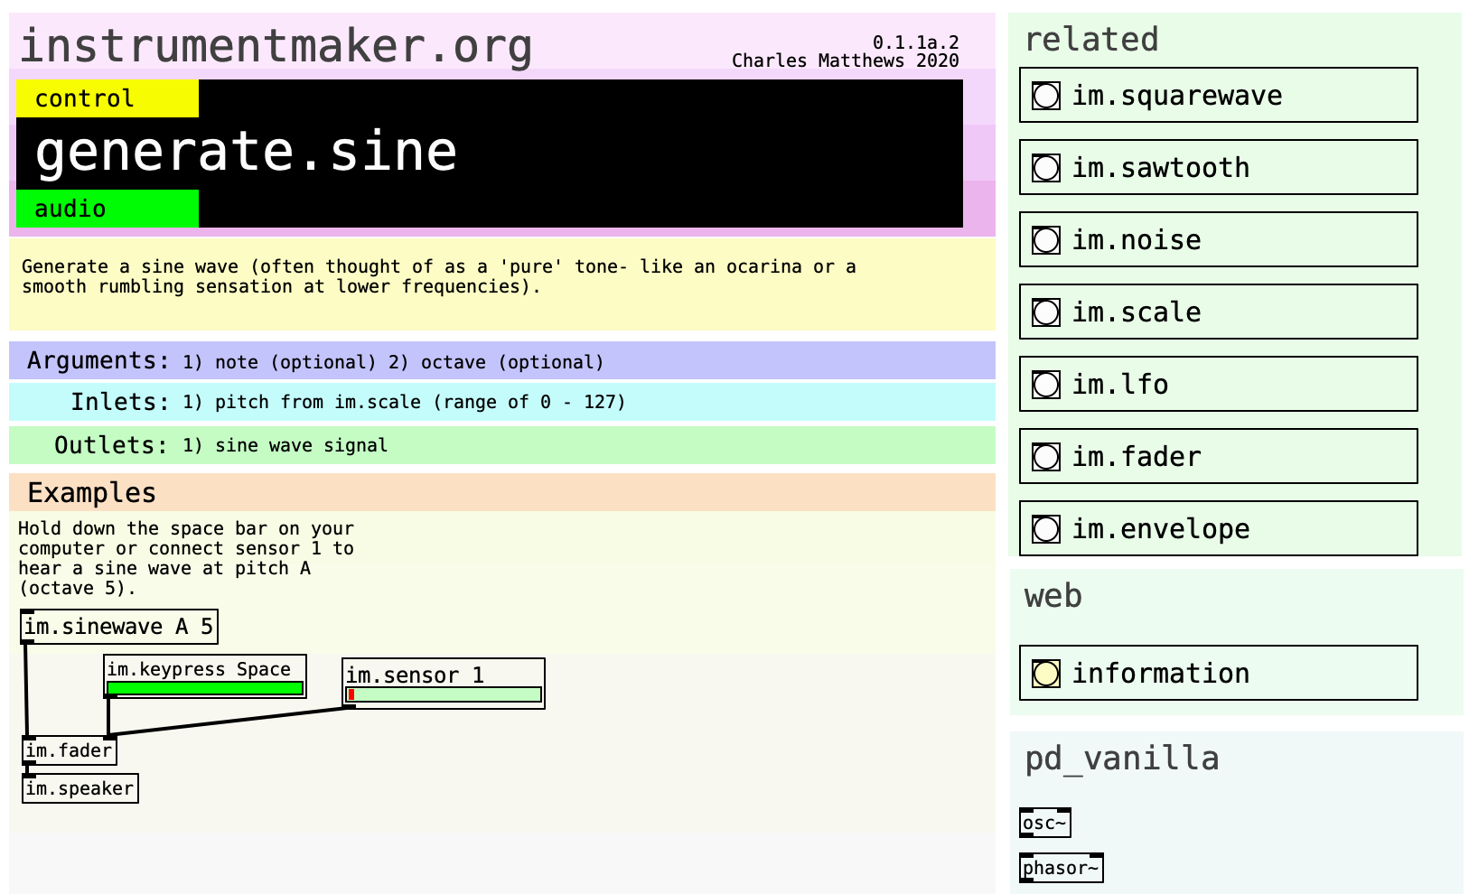Click the related section heading
The height and width of the screenshot is (894, 1469).
click(x=1091, y=40)
